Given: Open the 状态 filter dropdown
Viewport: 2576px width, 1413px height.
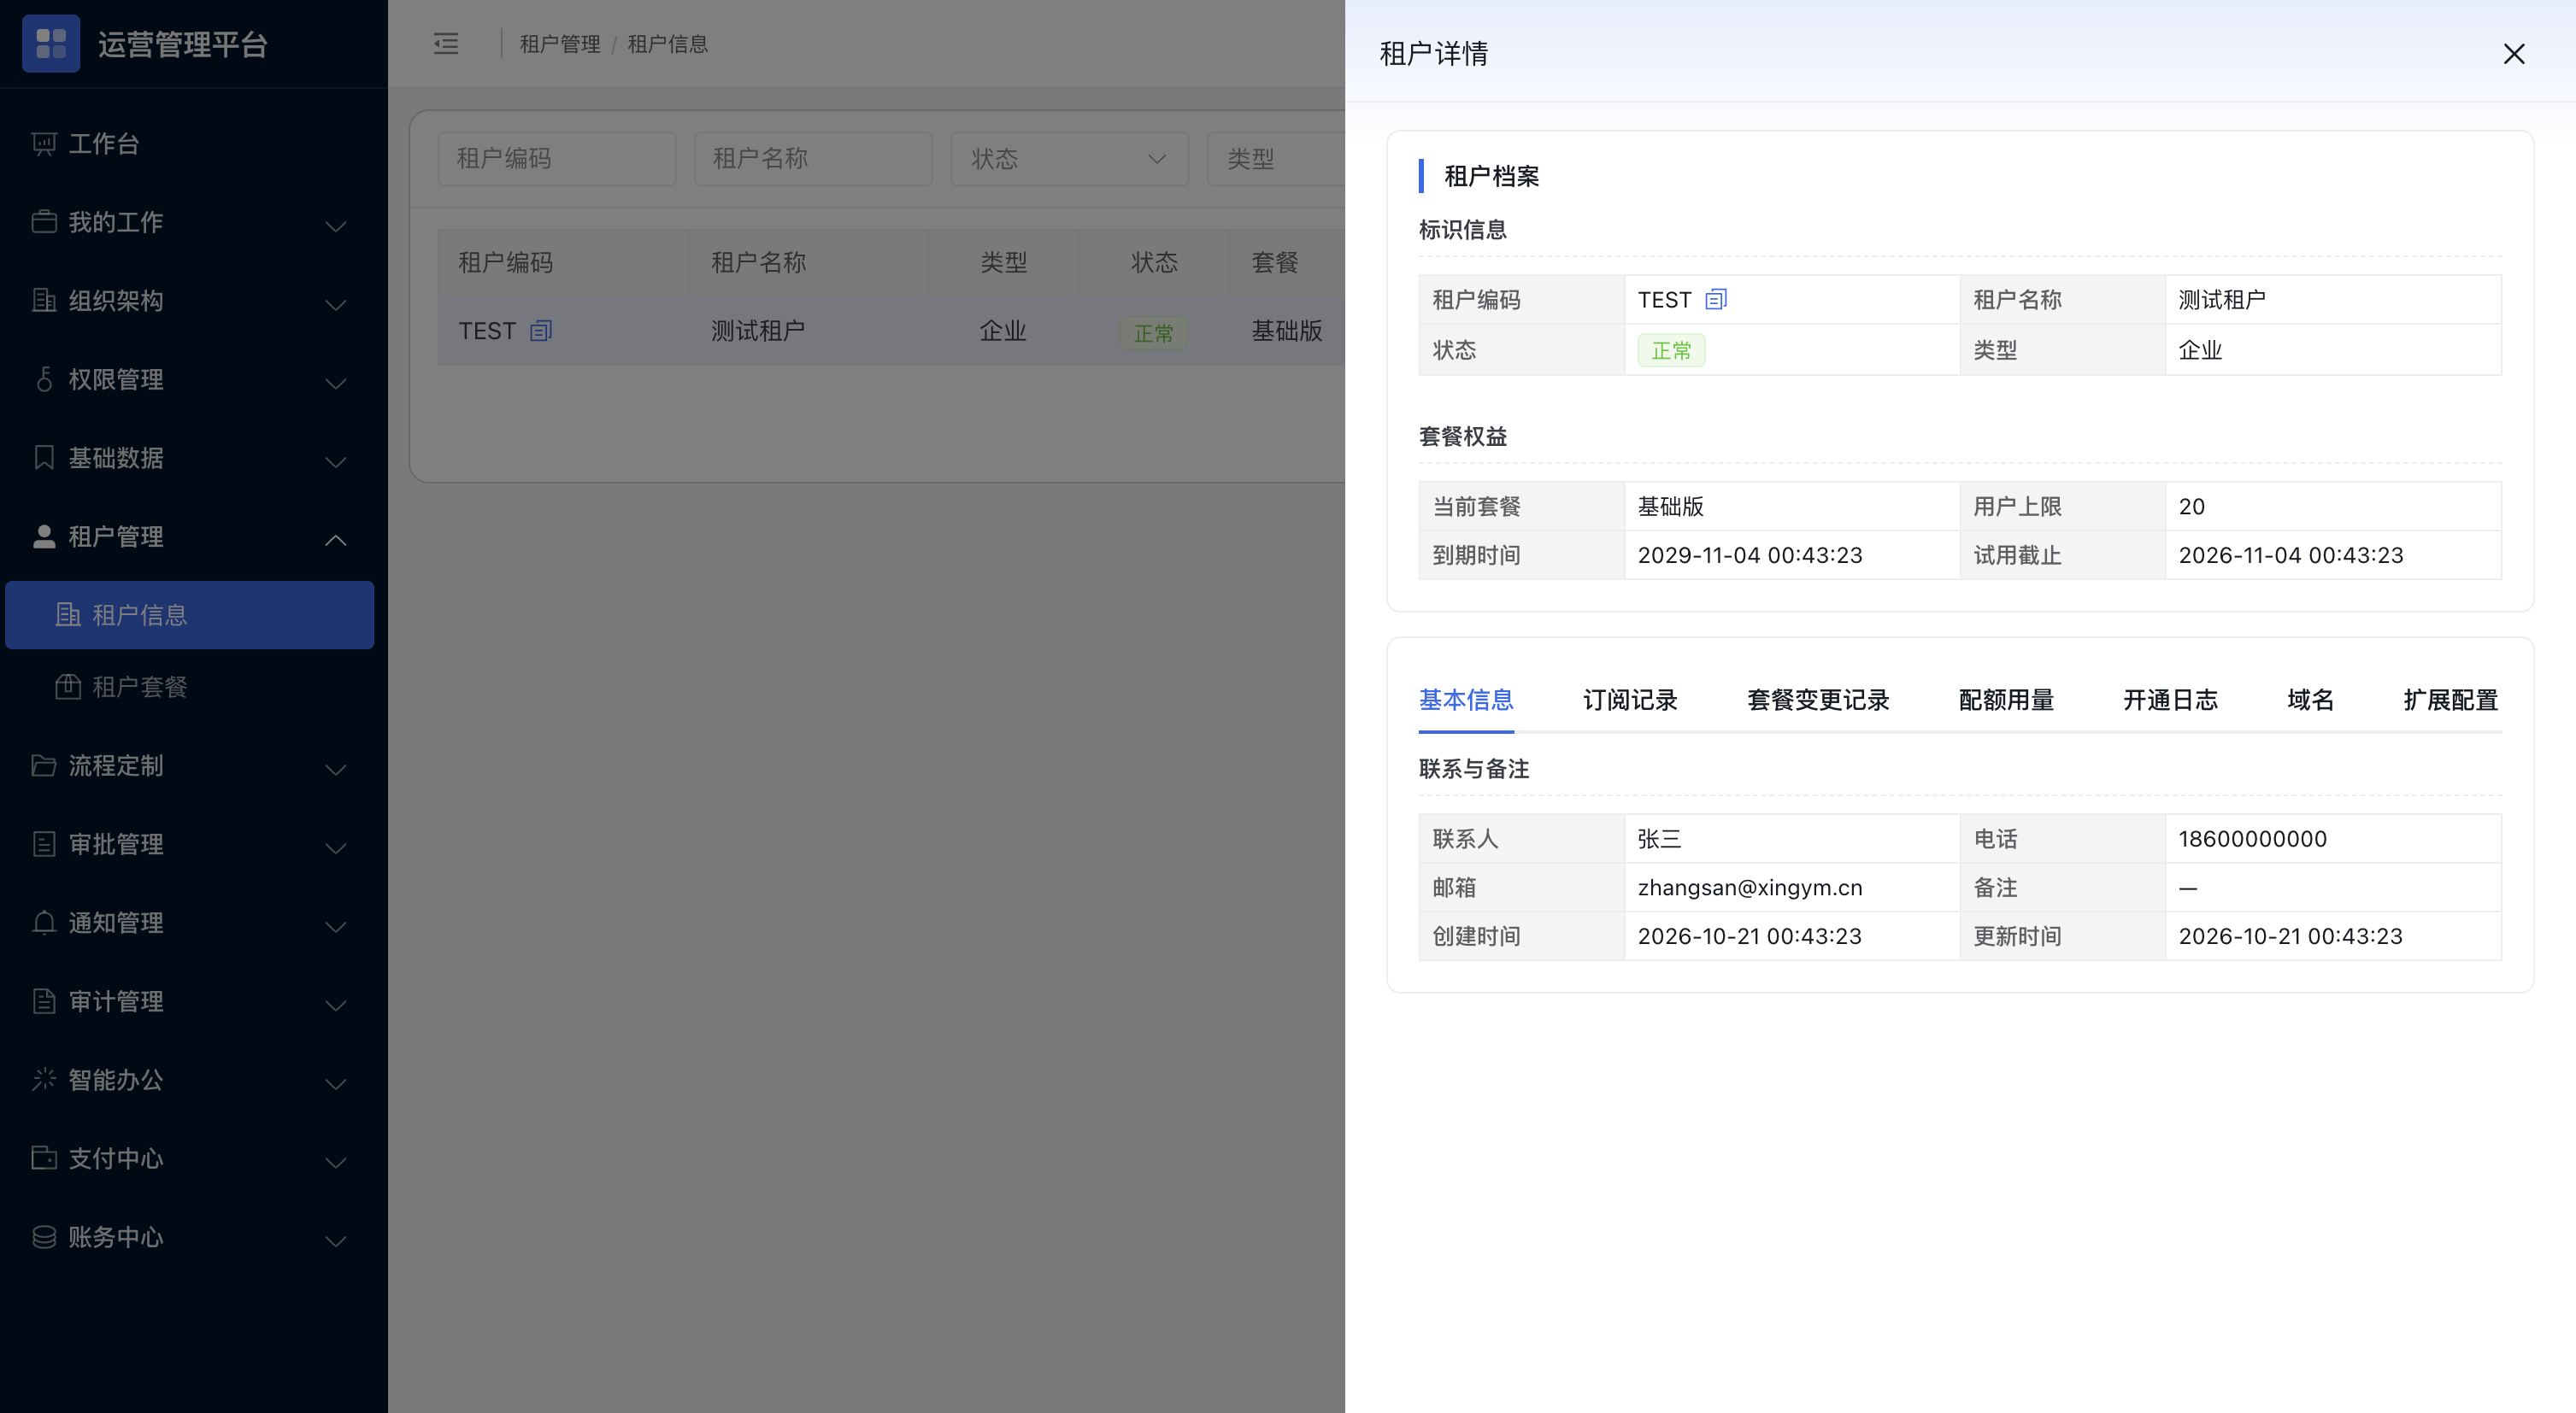Looking at the screenshot, I should 1069,159.
